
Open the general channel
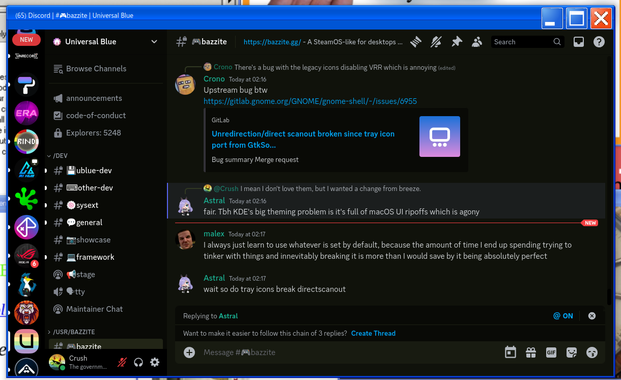click(106, 223)
